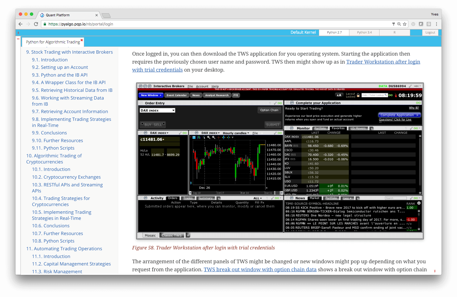Open 11.3. Risk Management
The image size is (457, 297).
[57, 272]
